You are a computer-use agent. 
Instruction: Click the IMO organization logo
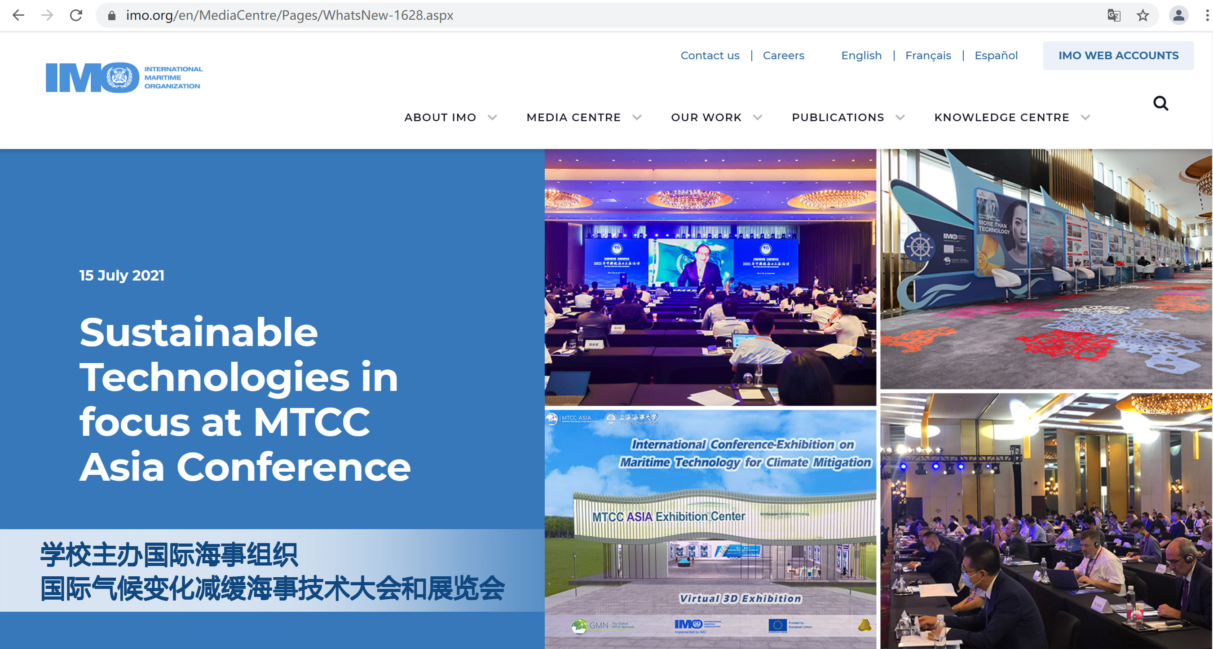(124, 78)
